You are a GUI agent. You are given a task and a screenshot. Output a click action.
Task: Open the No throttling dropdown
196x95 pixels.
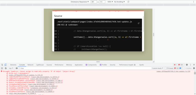coord(119,2)
